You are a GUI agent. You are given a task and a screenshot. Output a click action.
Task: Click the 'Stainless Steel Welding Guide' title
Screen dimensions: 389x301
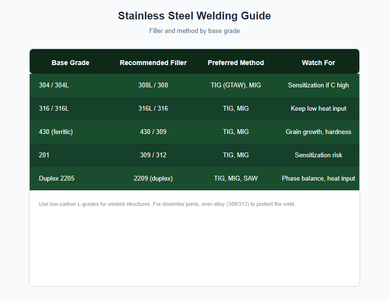194,16
